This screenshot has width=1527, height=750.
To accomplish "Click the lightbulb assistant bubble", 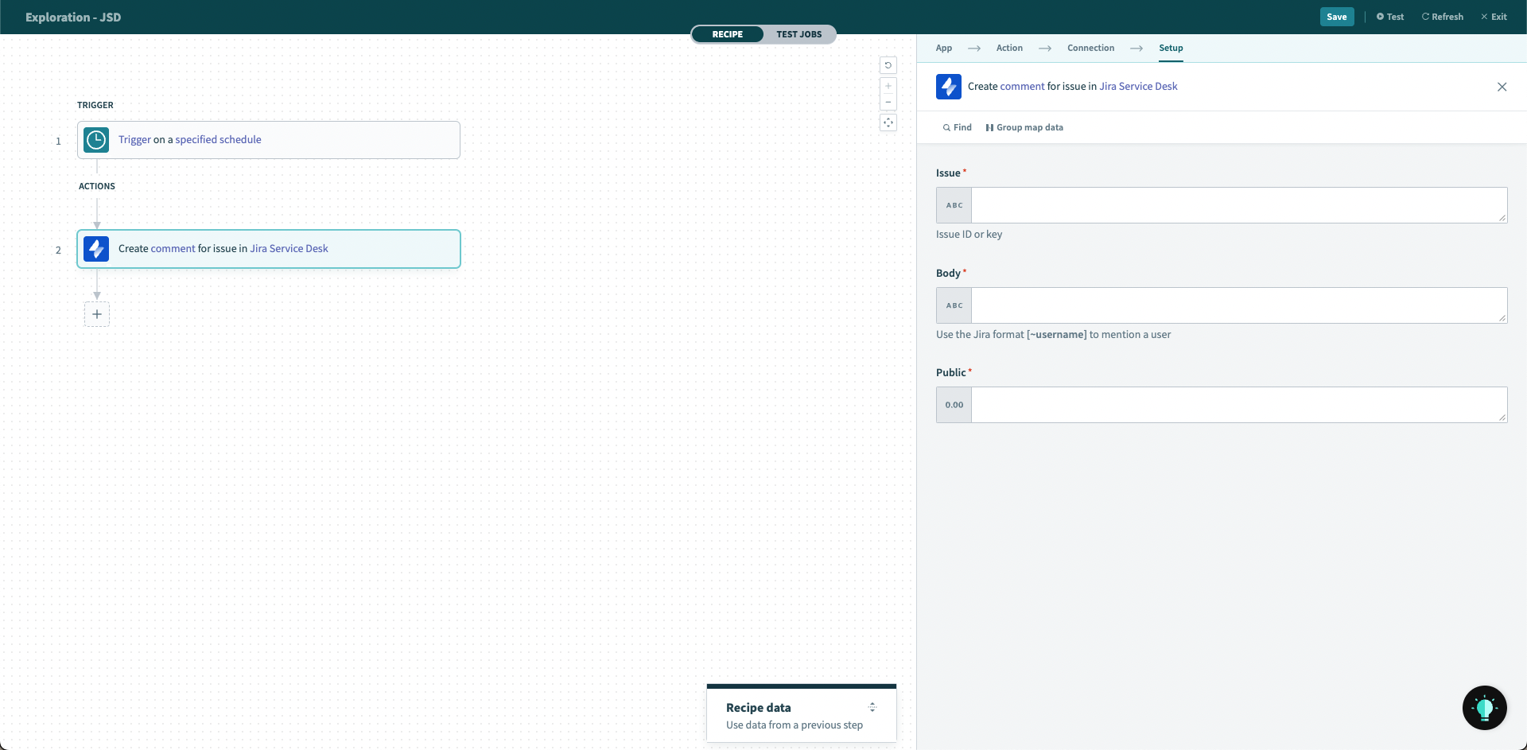I will [1484, 707].
